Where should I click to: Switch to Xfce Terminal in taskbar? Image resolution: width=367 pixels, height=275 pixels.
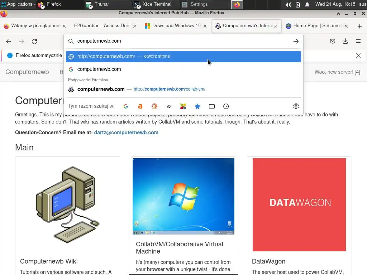[x=156, y=4]
